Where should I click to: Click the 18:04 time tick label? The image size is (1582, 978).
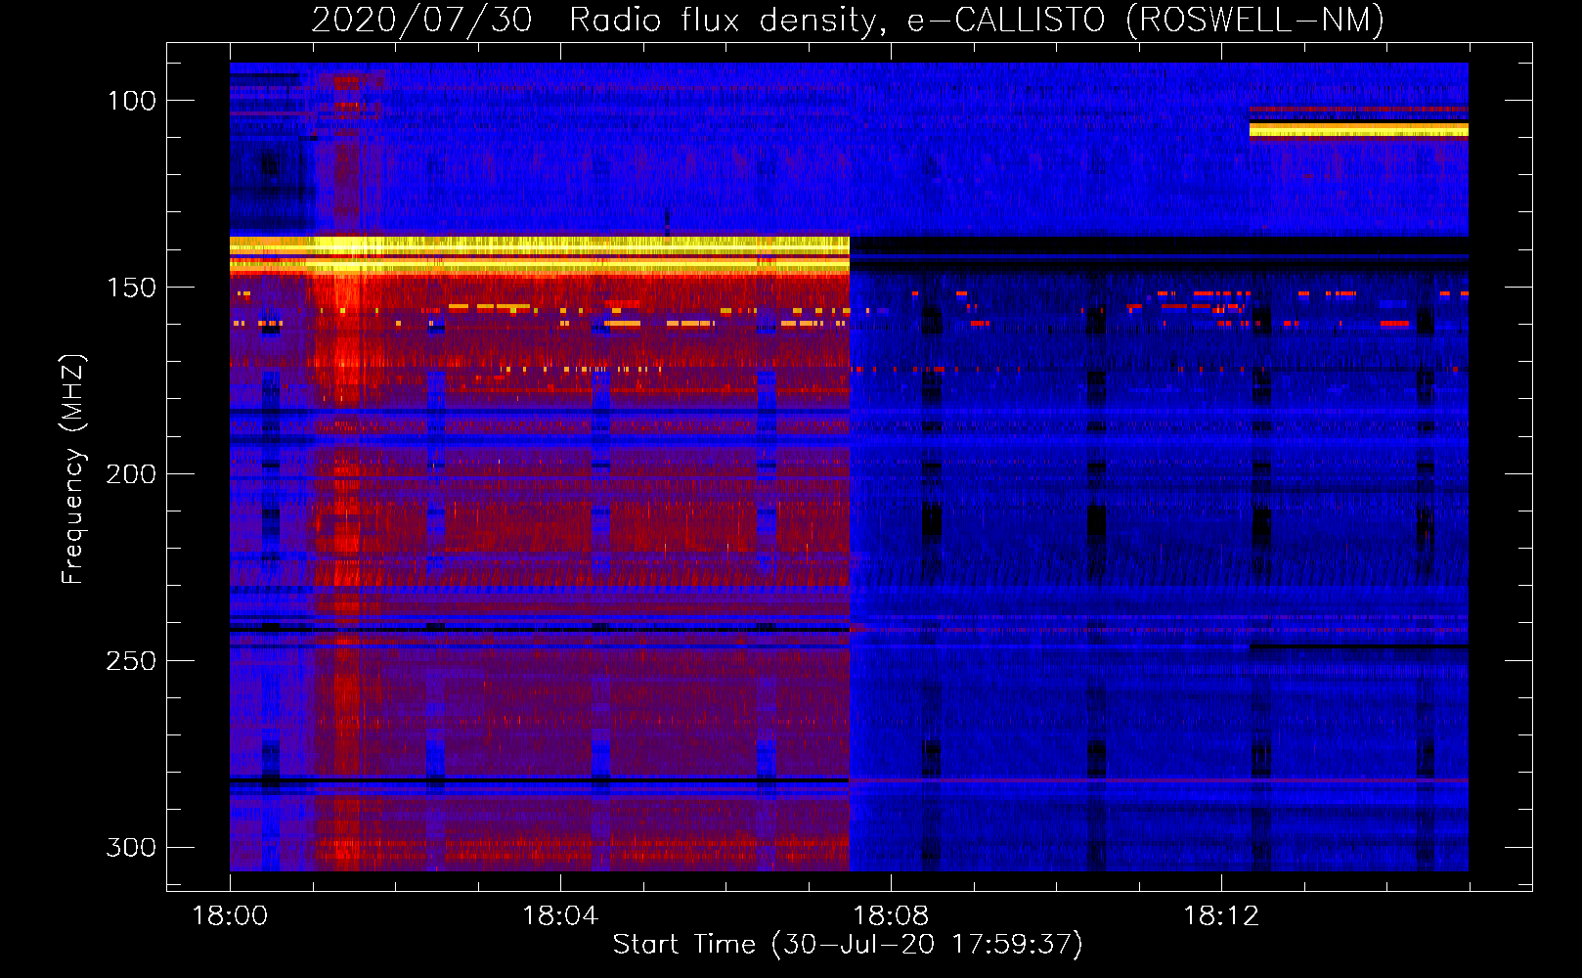tap(560, 916)
